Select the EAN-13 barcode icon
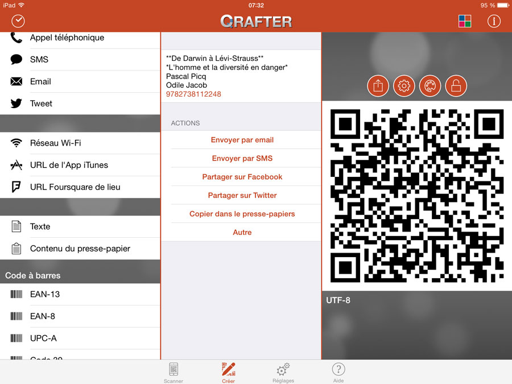The image size is (512, 384). (16, 294)
